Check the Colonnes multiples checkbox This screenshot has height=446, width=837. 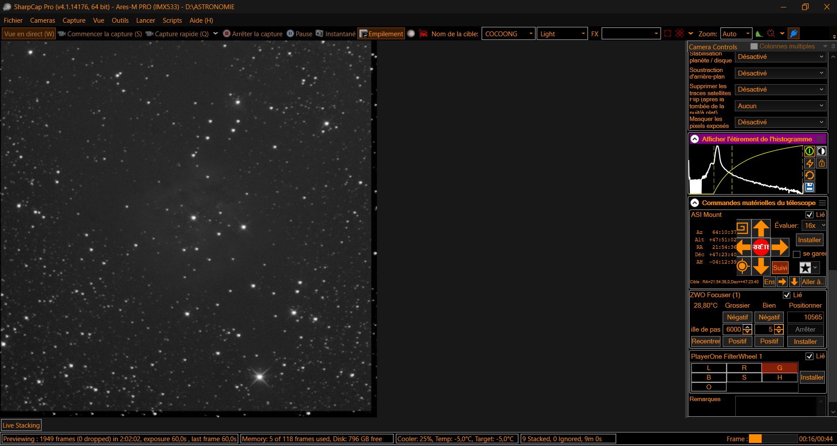tap(754, 46)
